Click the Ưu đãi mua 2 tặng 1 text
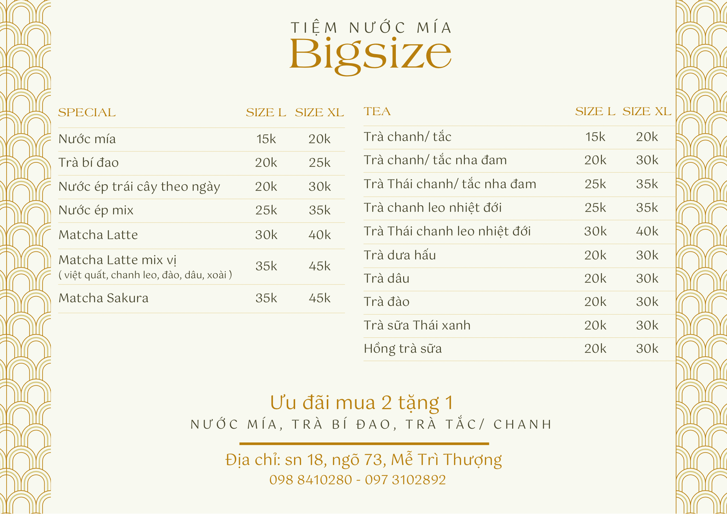Screen dimensions: 727x514 coord(362,403)
